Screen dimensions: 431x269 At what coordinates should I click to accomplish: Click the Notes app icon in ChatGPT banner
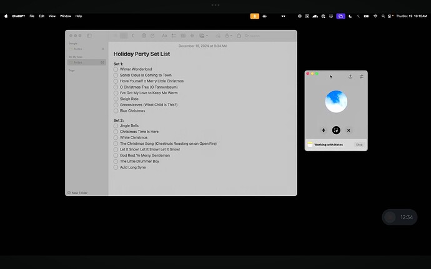[310, 145]
